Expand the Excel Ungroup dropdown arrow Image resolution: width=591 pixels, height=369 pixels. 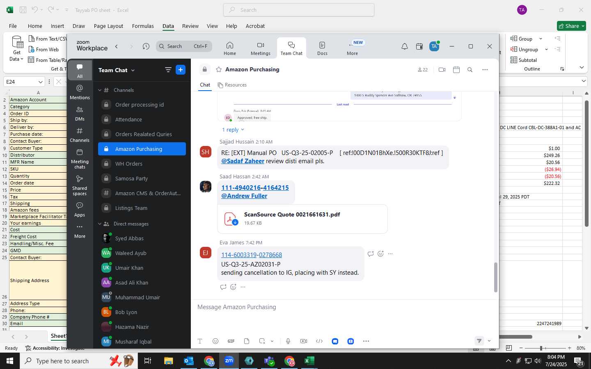[546, 50]
